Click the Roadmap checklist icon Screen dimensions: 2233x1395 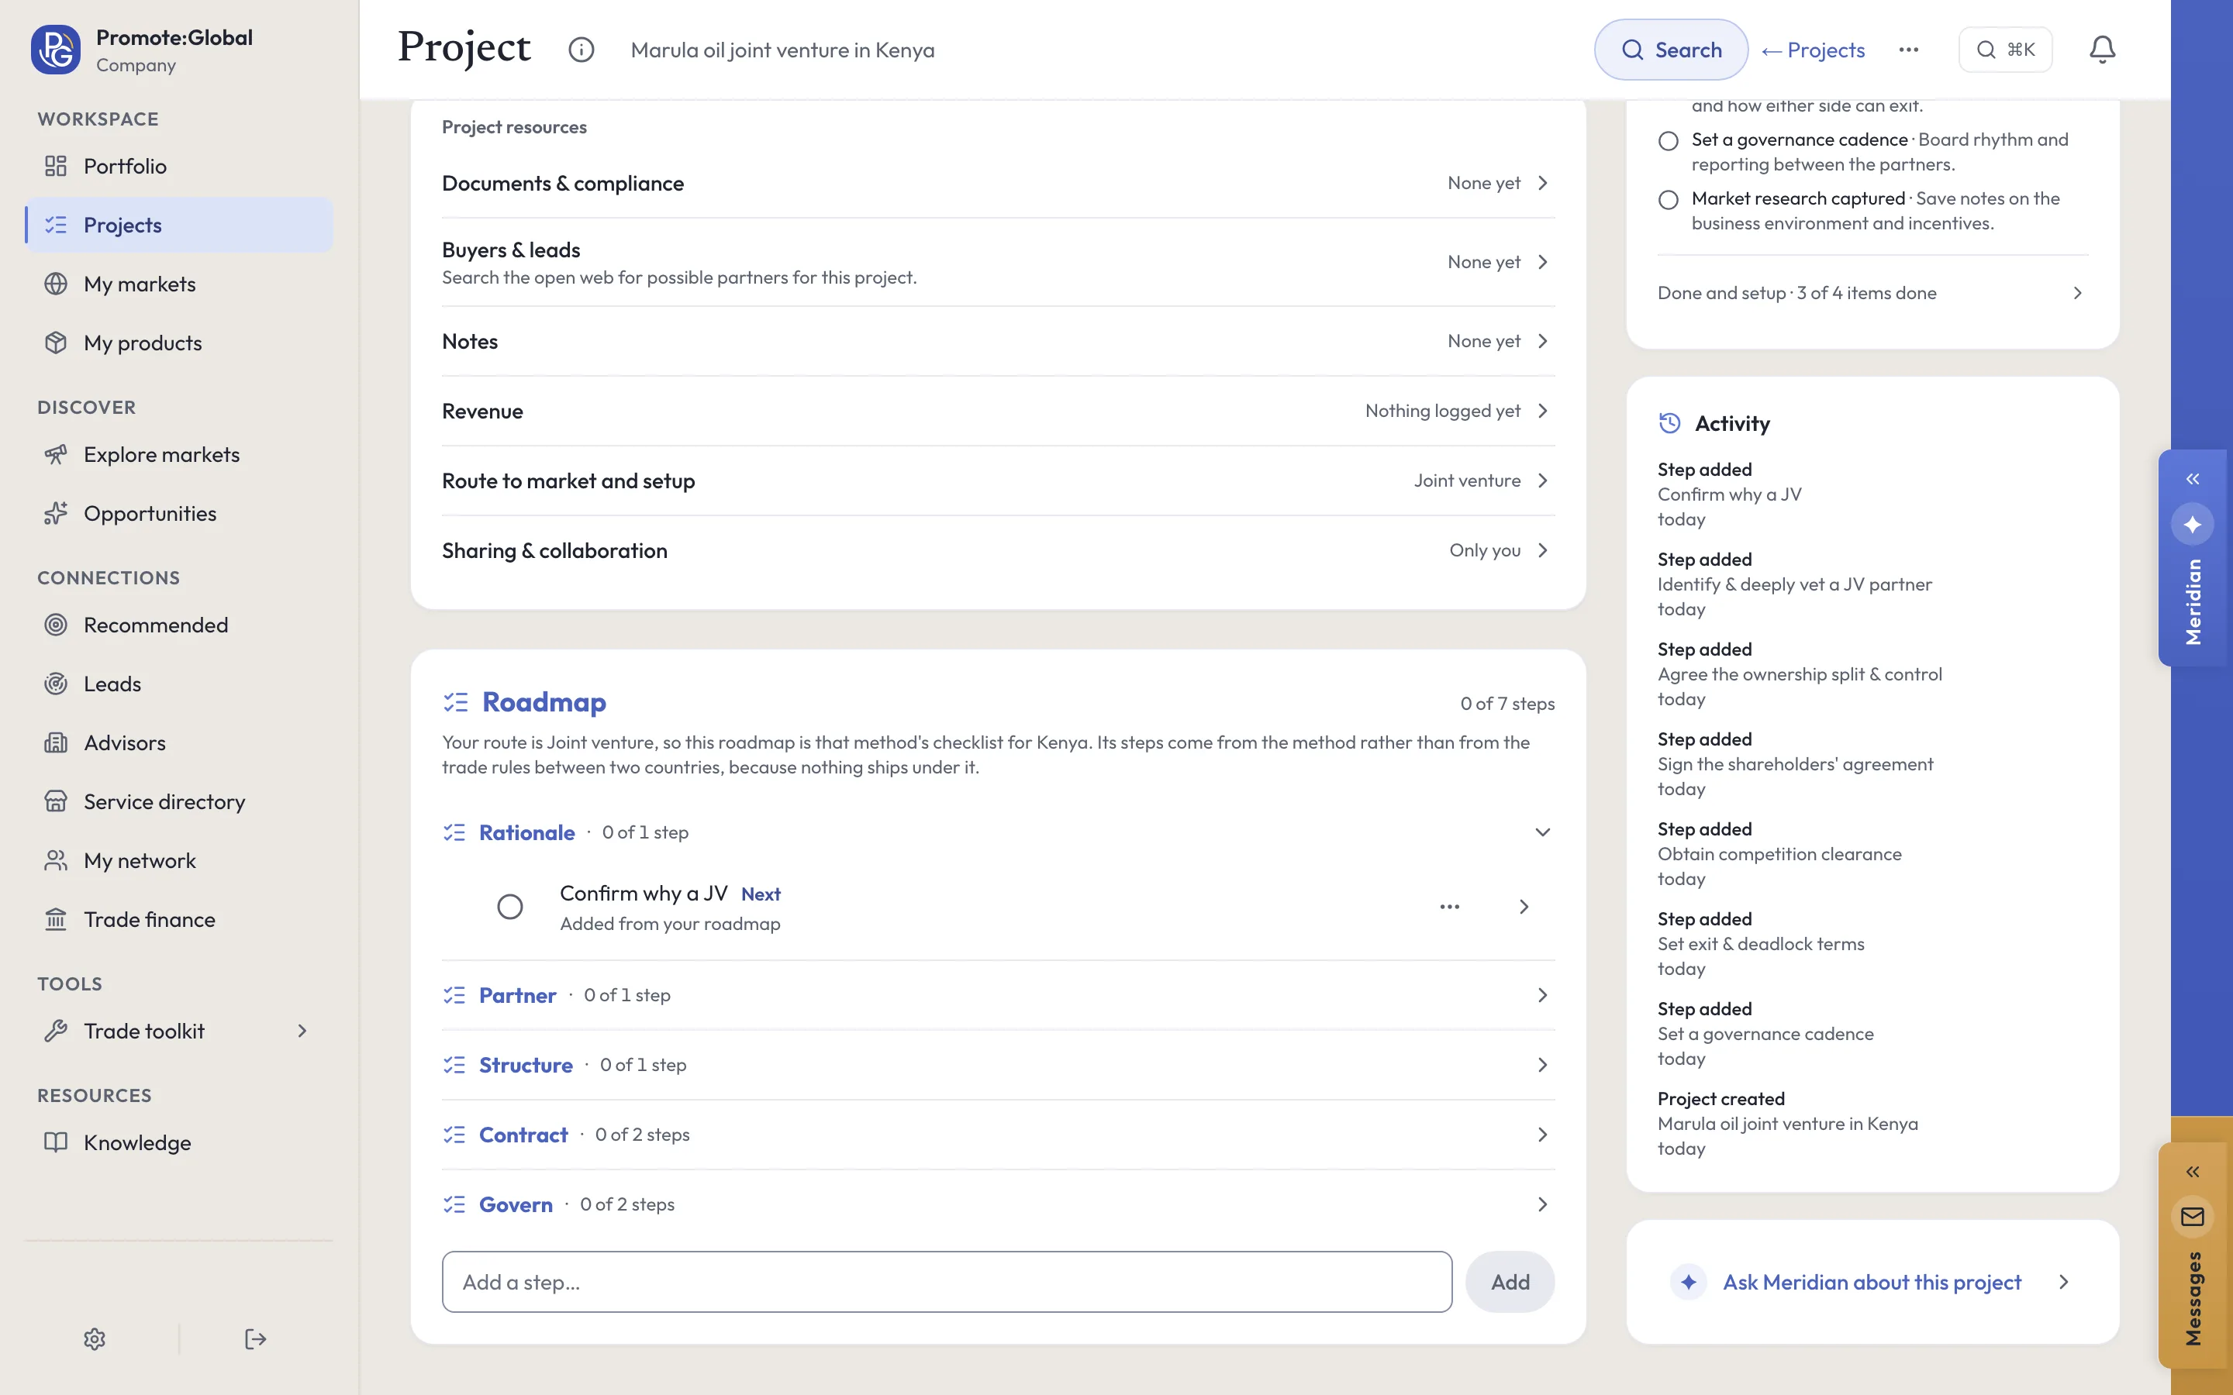click(x=456, y=702)
